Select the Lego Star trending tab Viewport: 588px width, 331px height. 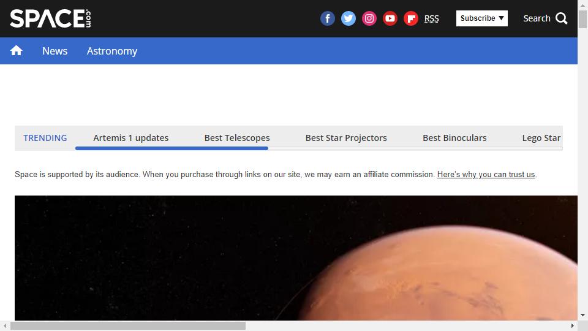click(x=541, y=138)
